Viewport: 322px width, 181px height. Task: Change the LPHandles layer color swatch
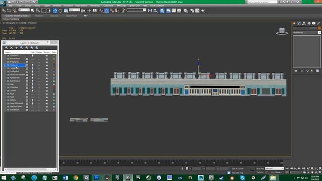(54, 87)
